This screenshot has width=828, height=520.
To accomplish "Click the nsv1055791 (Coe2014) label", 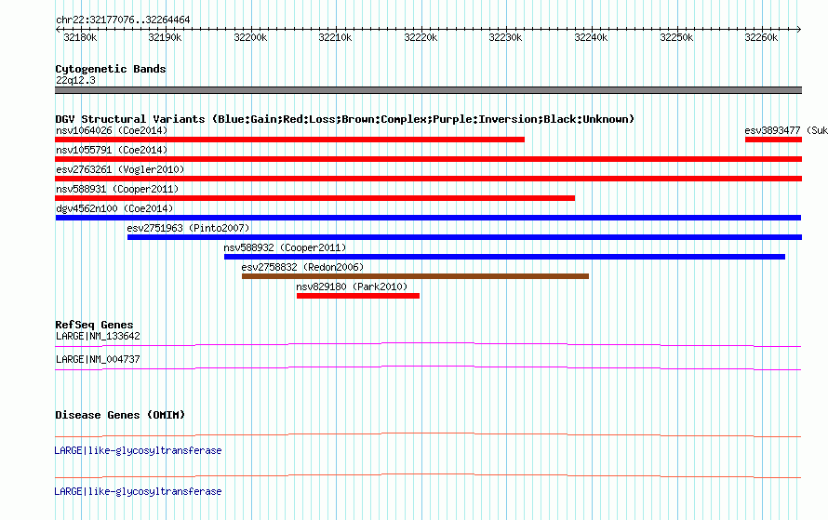I will pos(112,150).
